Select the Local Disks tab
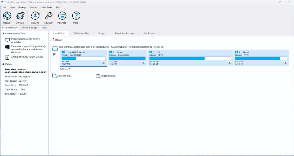294x156 pixels. [59, 34]
